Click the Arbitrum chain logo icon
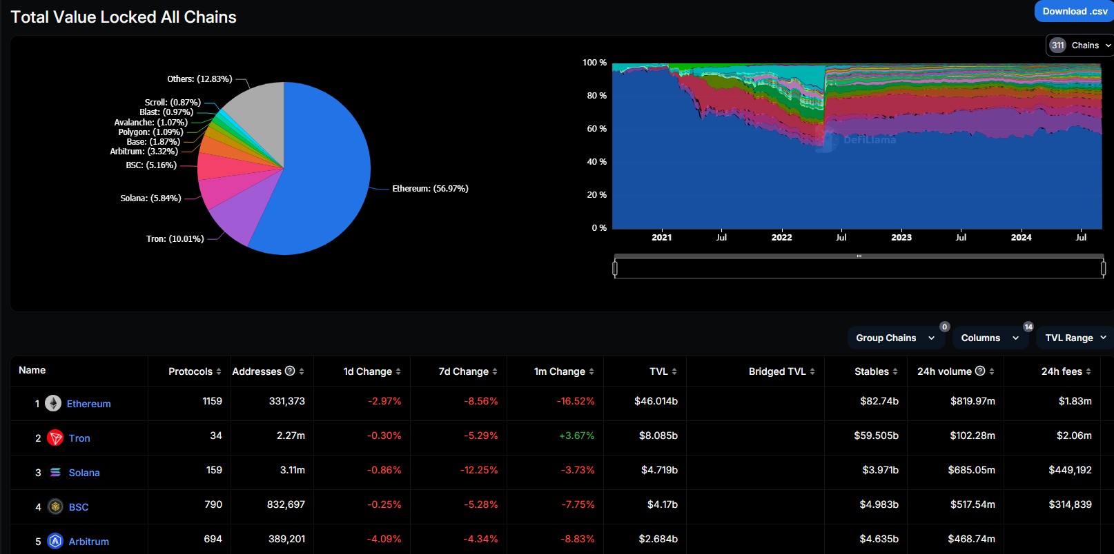This screenshot has width=1114, height=554. 55,541
